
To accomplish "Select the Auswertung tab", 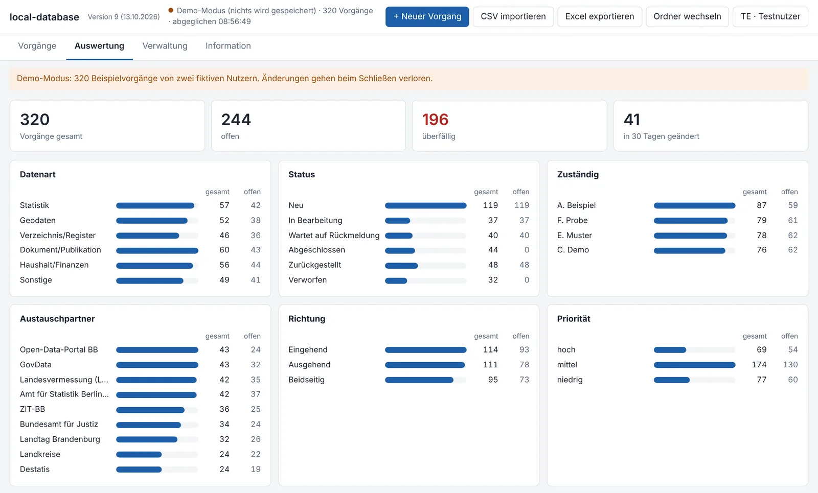I will click(x=99, y=46).
